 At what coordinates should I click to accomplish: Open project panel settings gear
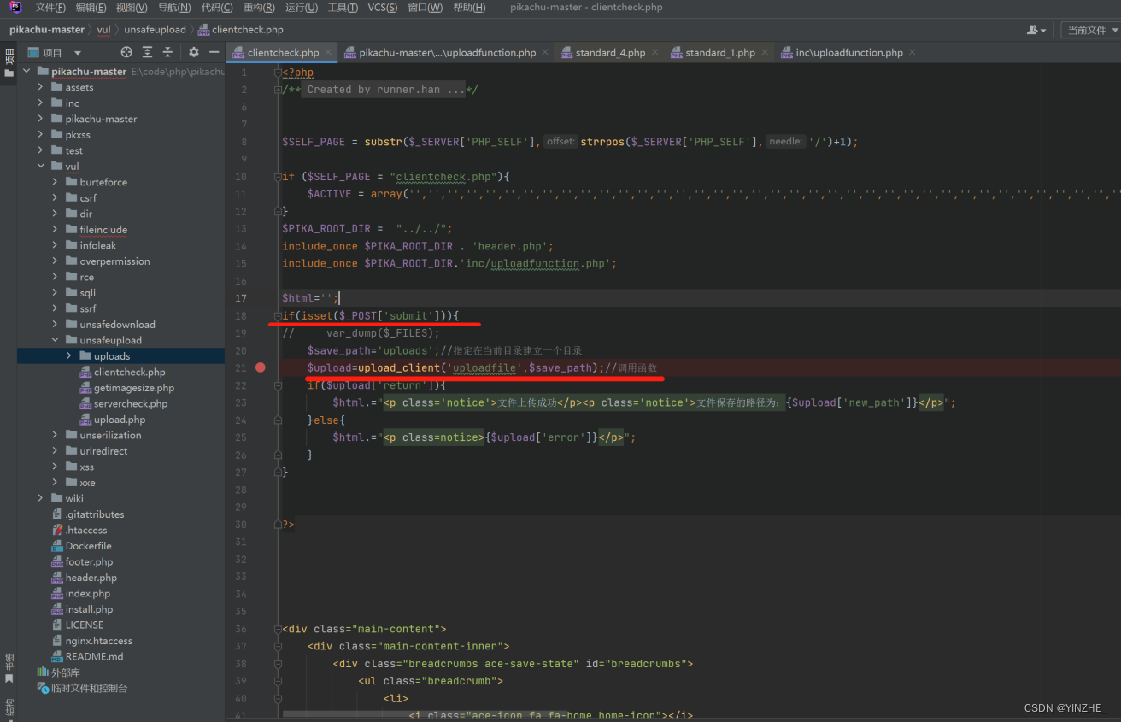194,52
